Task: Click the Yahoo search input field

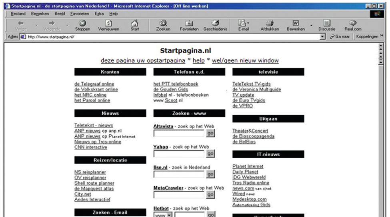Action: [x=179, y=153]
